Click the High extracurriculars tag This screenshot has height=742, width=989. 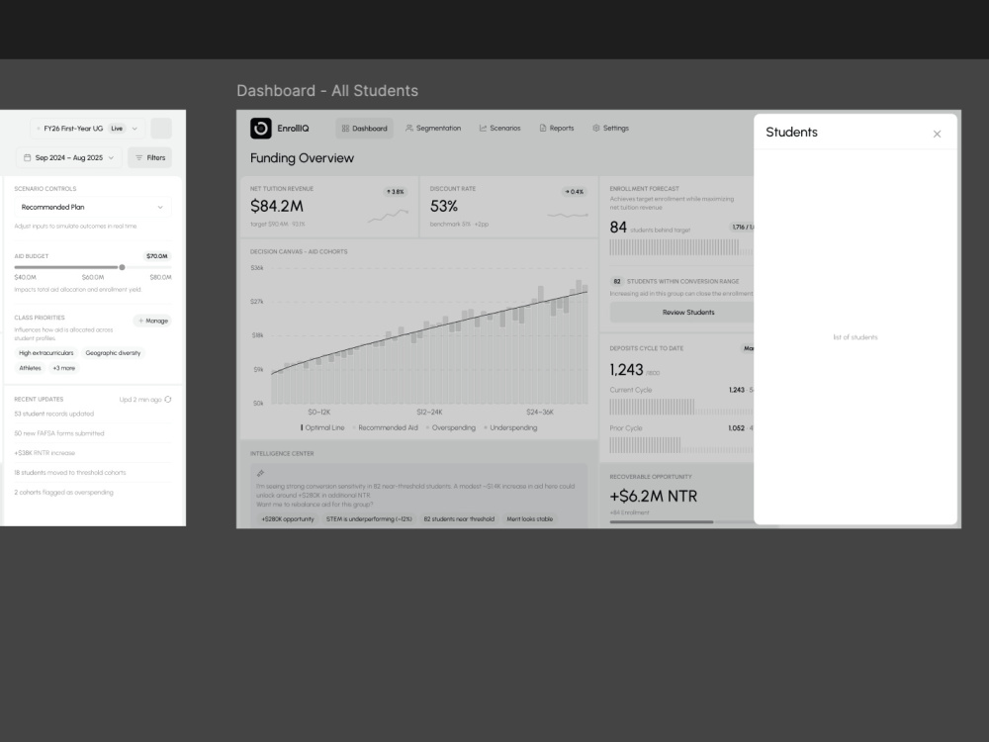(x=46, y=353)
